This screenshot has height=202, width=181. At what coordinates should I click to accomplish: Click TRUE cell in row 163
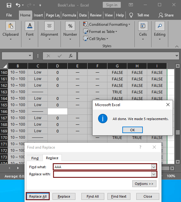[x=117, y=92]
